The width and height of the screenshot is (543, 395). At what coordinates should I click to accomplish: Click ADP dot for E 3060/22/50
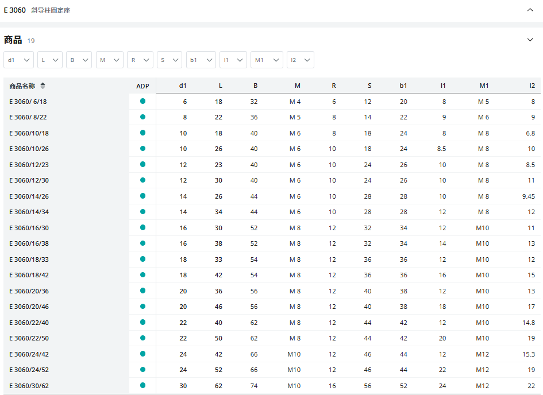click(143, 338)
